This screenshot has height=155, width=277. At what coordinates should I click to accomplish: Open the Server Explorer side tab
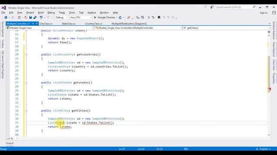3,29
